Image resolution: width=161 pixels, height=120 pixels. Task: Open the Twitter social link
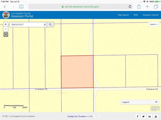coord(144,116)
